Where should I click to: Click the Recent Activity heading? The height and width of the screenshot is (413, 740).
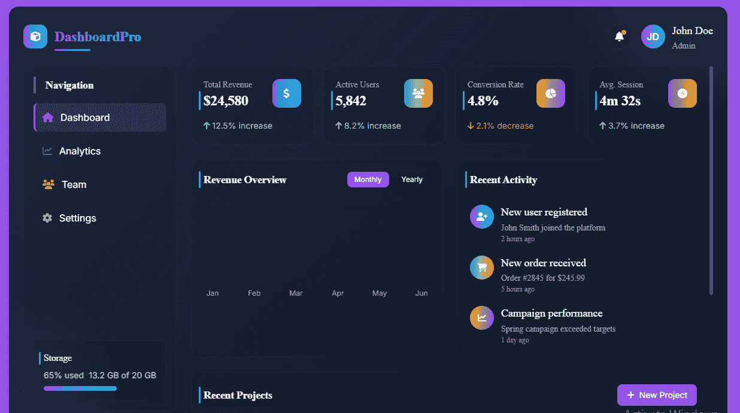click(x=504, y=180)
